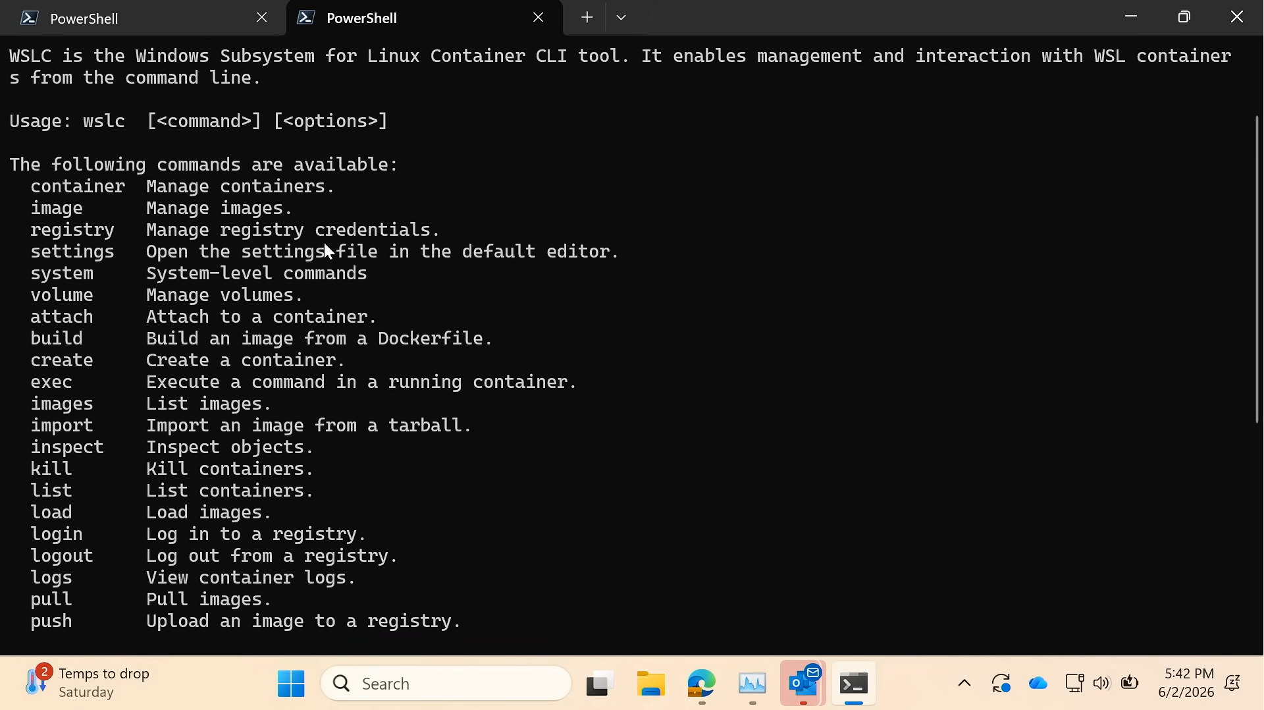Click the "container" command name
This screenshot has height=710, width=1264.
[x=78, y=187]
